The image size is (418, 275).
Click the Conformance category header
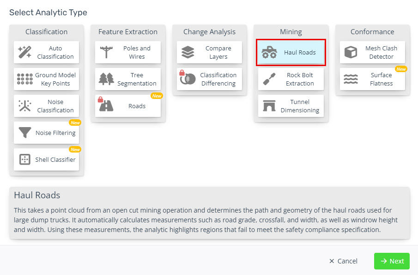pyautogui.click(x=372, y=32)
